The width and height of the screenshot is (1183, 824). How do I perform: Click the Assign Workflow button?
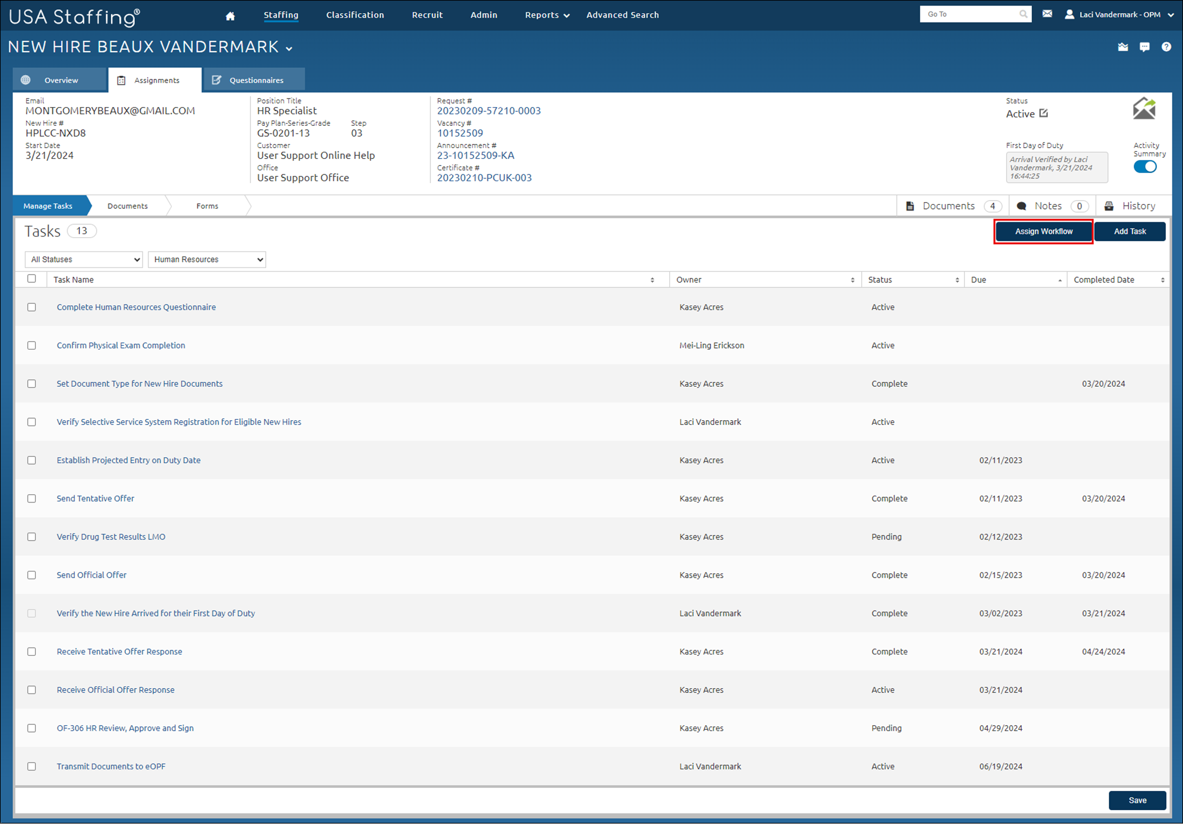[x=1043, y=231]
